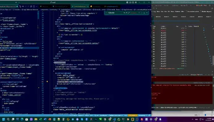Enable Blocked Requests checkbox
214x122 pixels.
point(201,11)
